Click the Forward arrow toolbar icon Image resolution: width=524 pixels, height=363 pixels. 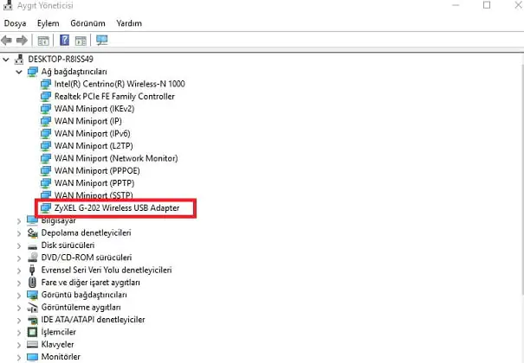point(22,41)
